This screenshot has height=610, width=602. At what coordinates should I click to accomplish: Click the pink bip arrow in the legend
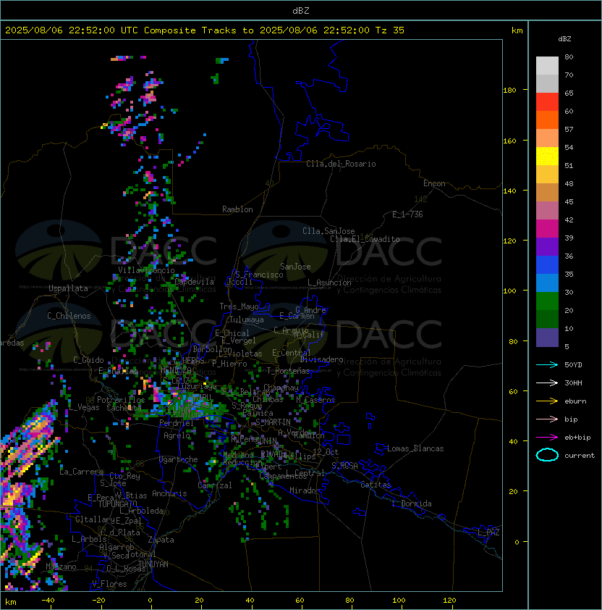(x=547, y=419)
